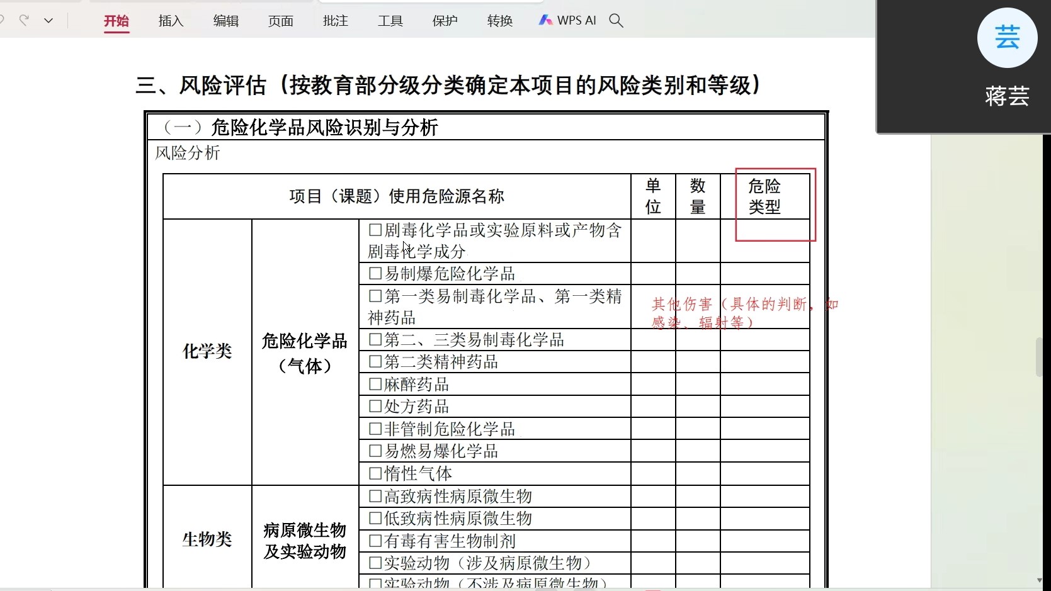
Task: Switch to the 开始 tab
Action: [x=116, y=21]
